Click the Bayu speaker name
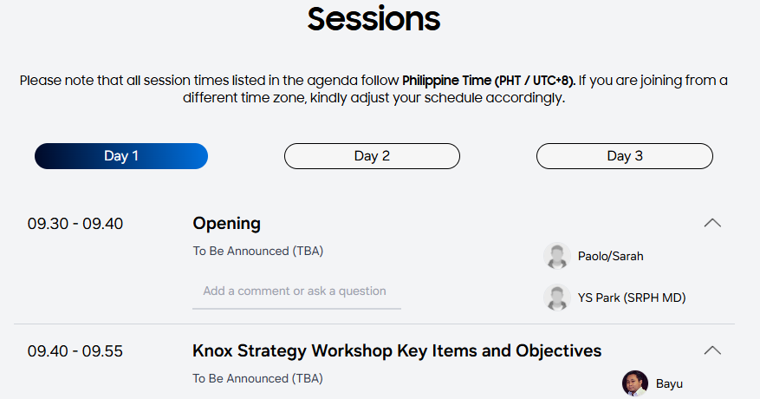The width and height of the screenshot is (760, 399). 670,383
